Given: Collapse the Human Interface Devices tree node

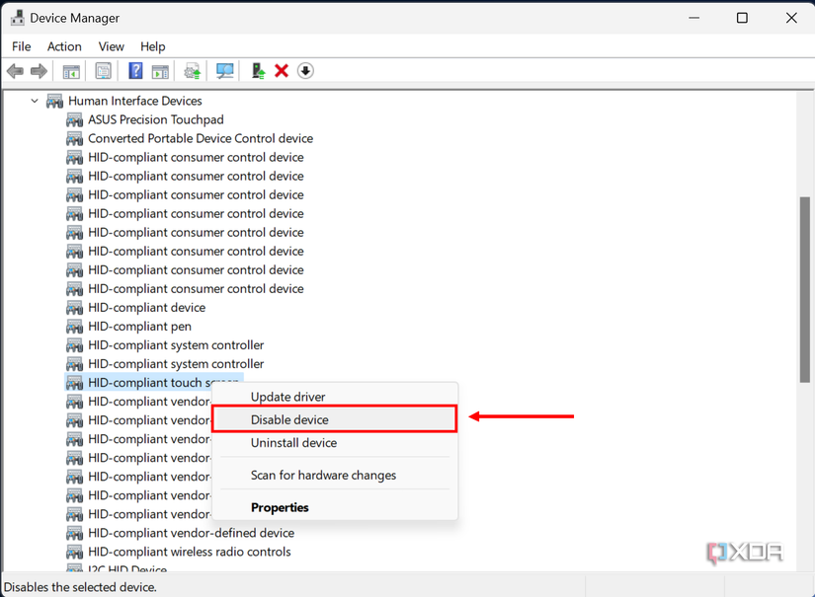Looking at the screenshot, I should (x=35, y=101).
